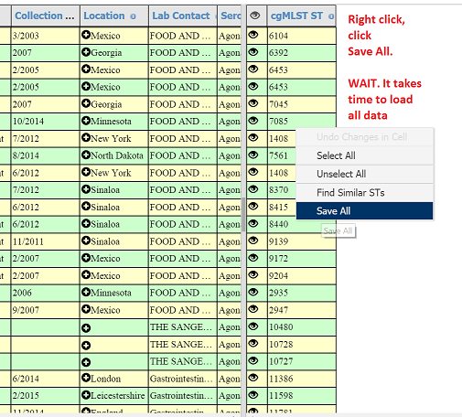Expand the Minnesota location in the 2006 row

[86, 293]
